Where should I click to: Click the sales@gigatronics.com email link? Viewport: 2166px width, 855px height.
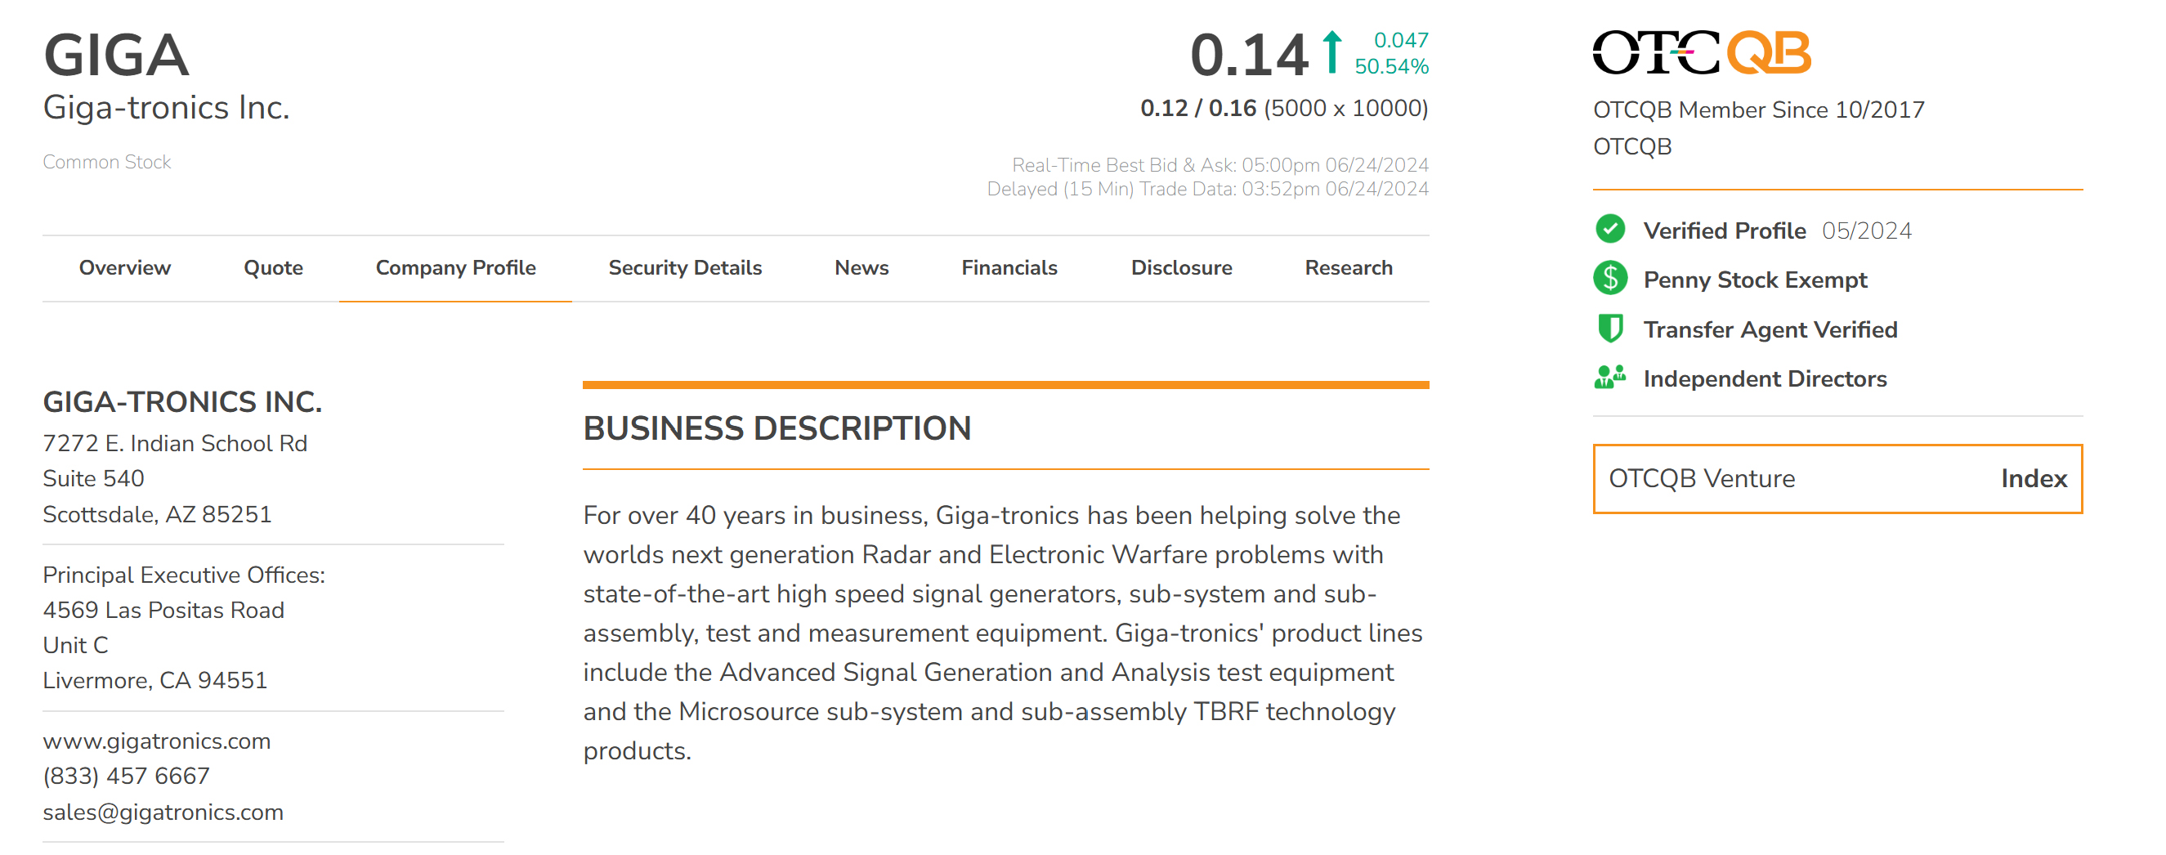(163, 812)
